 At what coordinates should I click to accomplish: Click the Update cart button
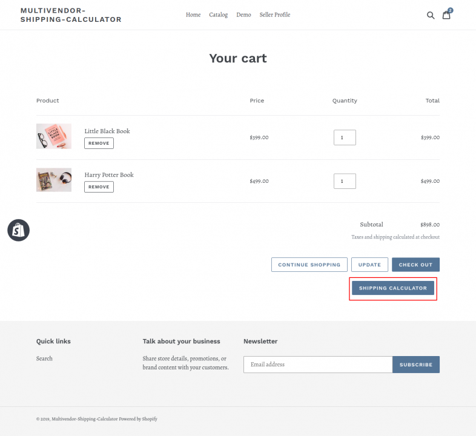(x=369, y=265)
